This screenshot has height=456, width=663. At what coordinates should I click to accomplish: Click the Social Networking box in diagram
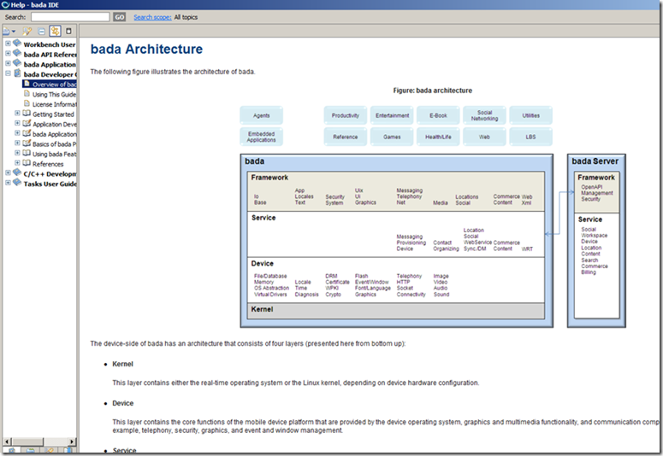[x=484, y=115]
